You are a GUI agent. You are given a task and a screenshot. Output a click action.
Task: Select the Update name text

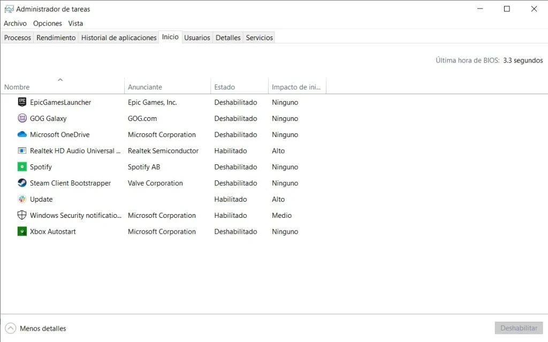pos(41,199)
